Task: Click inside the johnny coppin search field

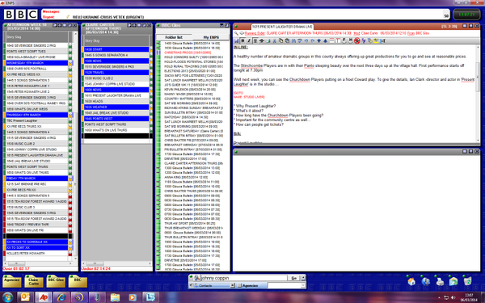Action: [x=244, y=278]
